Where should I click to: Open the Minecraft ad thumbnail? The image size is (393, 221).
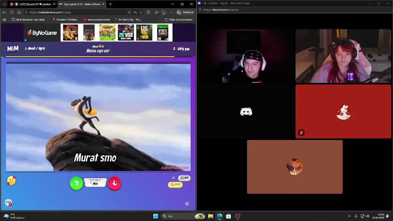coord(107,33)
